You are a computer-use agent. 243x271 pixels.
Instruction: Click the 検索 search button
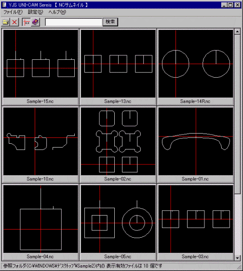coord(110,22)
